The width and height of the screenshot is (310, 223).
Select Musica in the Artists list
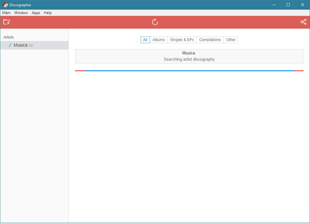coord(21,45)
